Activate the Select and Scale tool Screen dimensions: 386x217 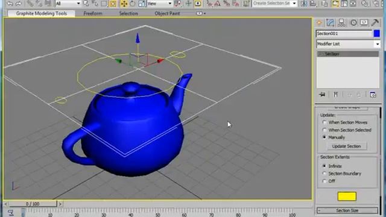point(142,4)
